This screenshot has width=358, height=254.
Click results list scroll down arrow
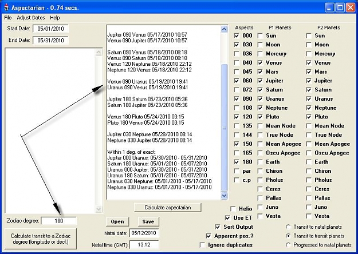pos(224,196)
